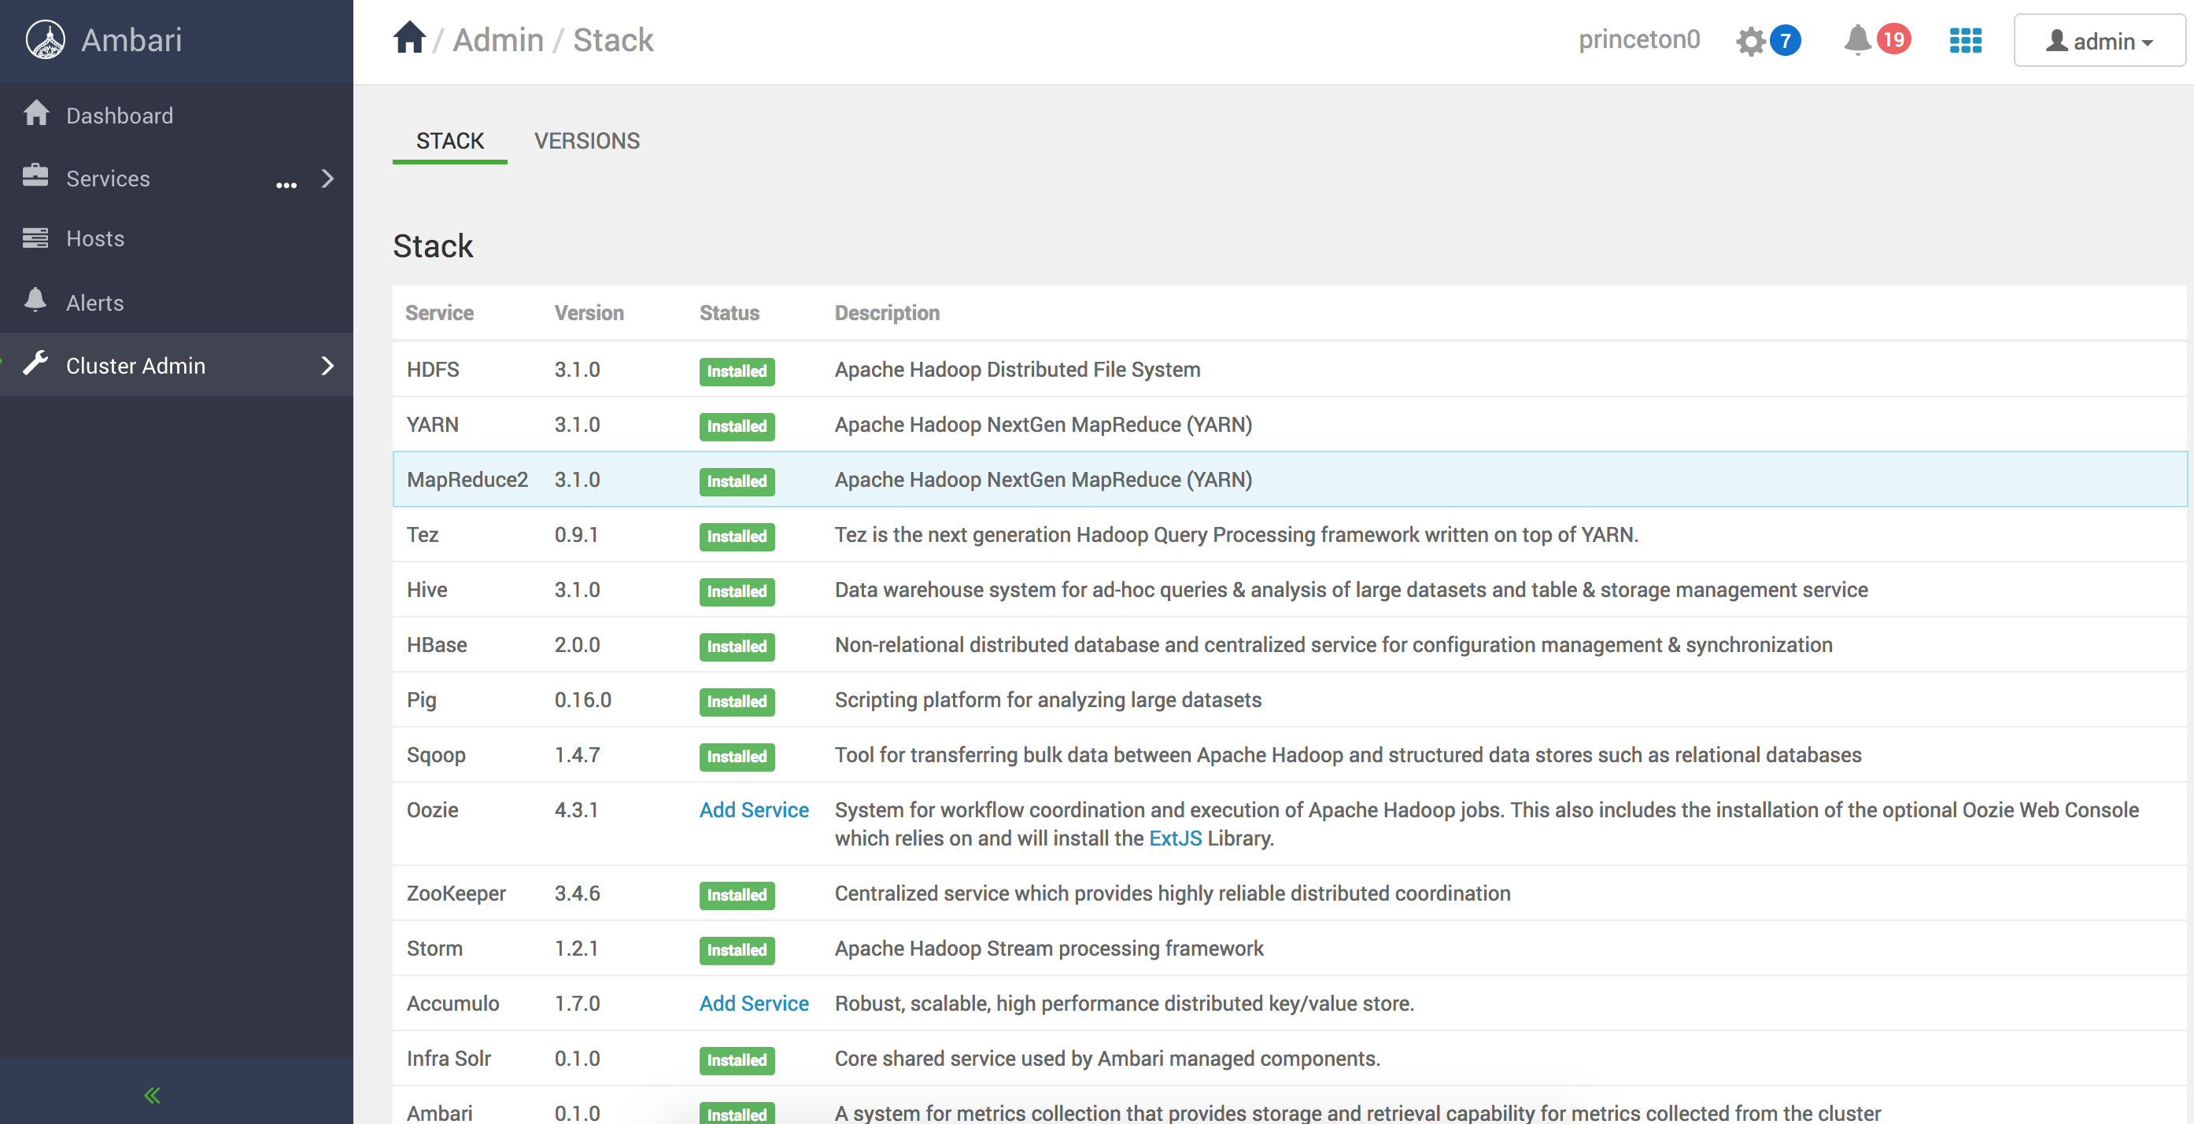Select the STACK tab
The height and width of the screenshot is (1124, 2194).
[x=449, y=141]
